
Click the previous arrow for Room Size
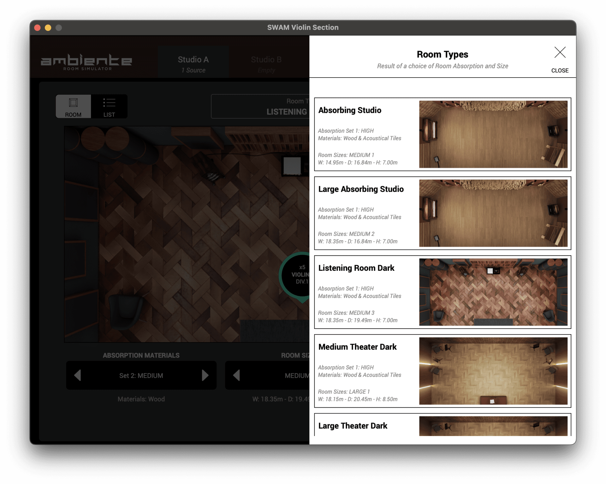(236, 375)
